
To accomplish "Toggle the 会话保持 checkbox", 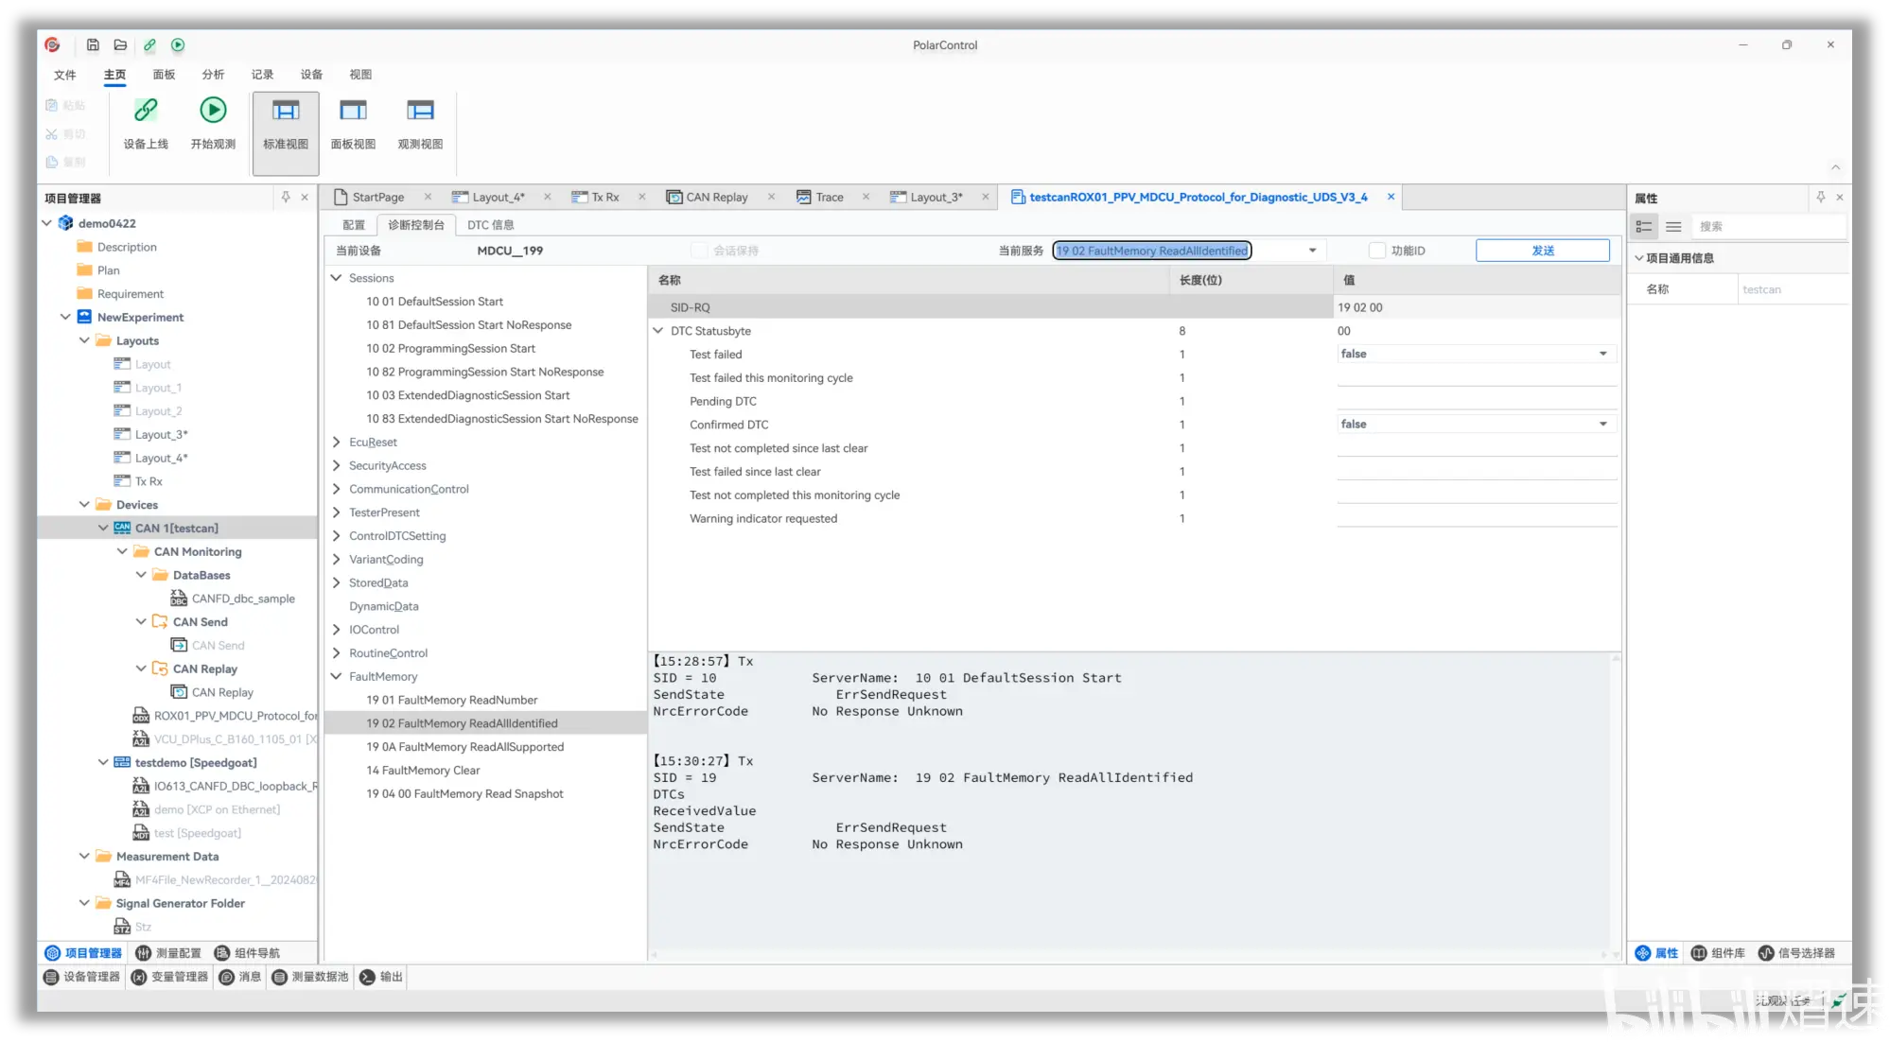I will click(699, 251).
